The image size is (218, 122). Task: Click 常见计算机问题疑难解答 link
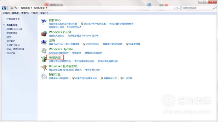click(x=121, y=24)
